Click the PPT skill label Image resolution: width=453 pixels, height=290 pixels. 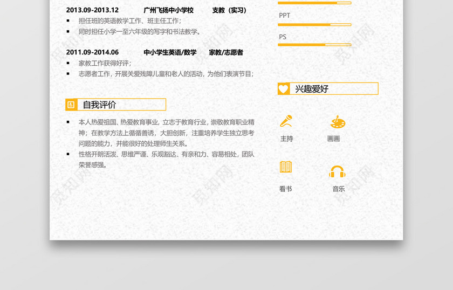click(x=284, y=16)
